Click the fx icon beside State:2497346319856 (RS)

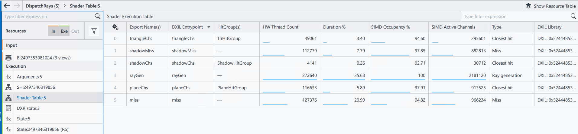pyautogui.click(x=8, y=129)
